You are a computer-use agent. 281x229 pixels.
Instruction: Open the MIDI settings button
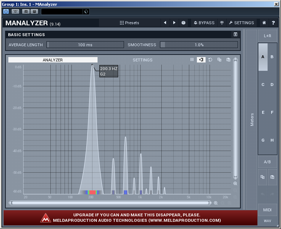coord(267,210)
